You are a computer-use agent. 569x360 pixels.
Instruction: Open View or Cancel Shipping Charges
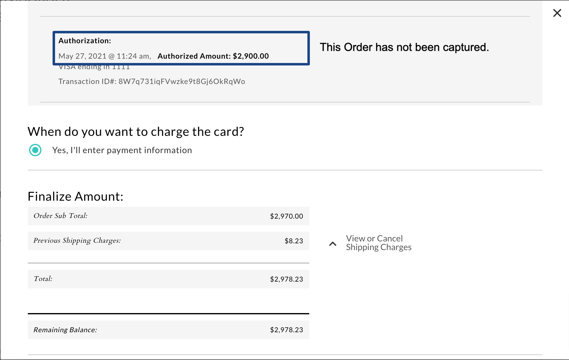point(379,243)
